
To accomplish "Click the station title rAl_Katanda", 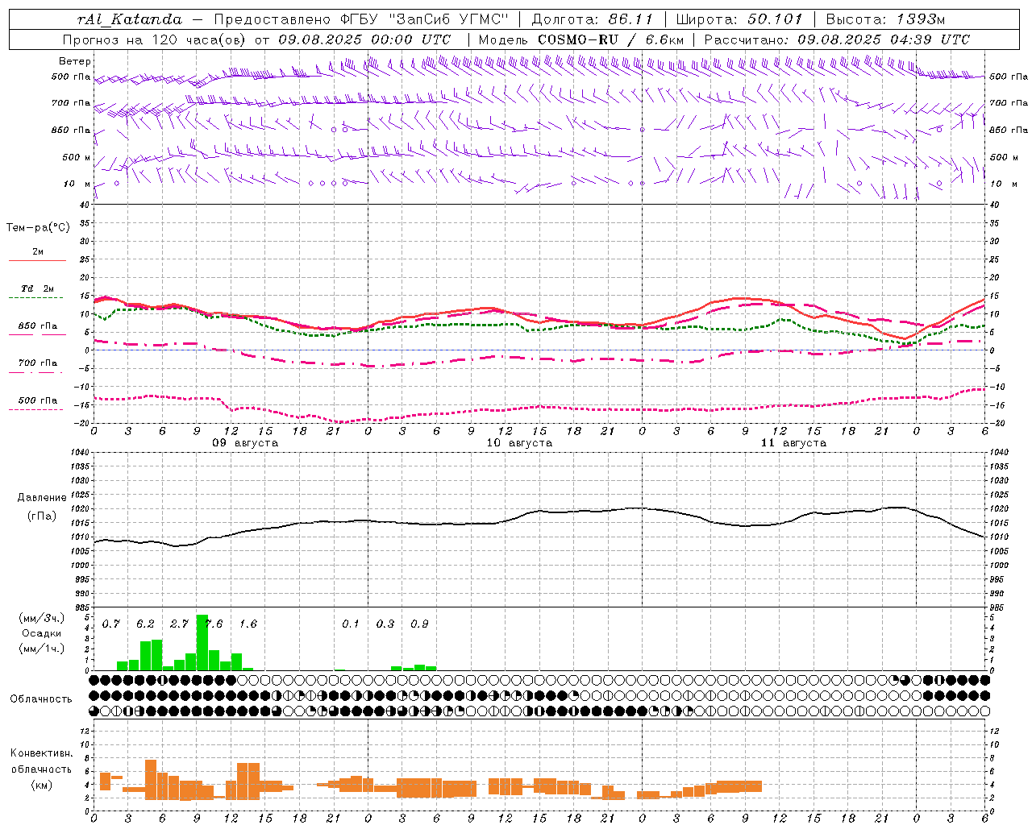I will click(130, 19).
